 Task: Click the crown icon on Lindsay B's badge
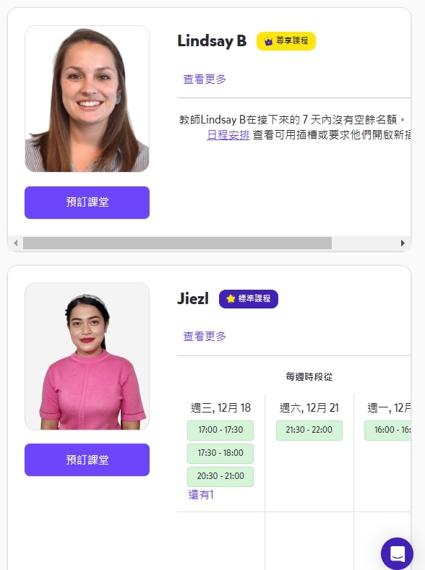(x=268, y=41)
